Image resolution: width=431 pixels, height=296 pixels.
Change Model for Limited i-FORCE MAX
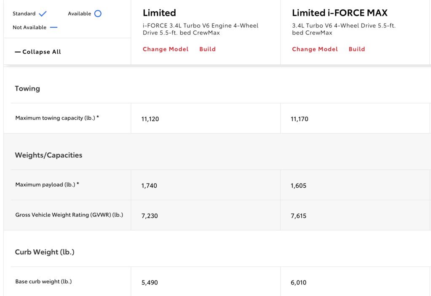pyautogui.click(x=315, y=49)
